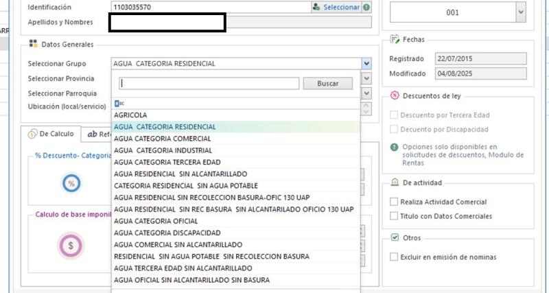Enable Decuento por Discapacidad checkbox
The height and width of the screenshot is (293, 549).
click(394, 129)
